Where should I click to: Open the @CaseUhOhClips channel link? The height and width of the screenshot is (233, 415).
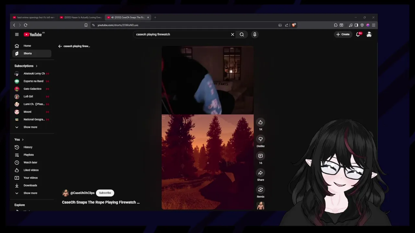[x=82, y=193]
